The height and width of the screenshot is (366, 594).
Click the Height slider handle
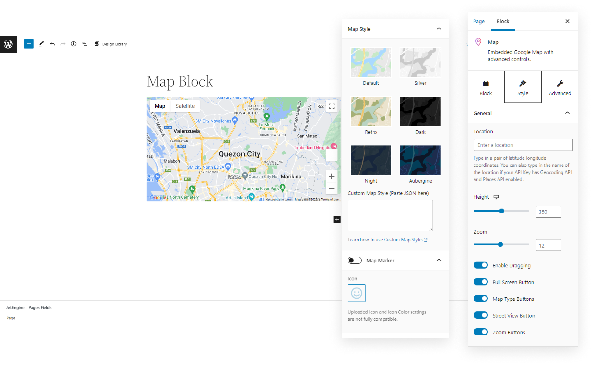click(501, 211)
